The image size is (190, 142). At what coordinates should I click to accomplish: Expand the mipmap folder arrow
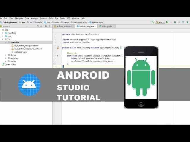(x=6, y=58)
